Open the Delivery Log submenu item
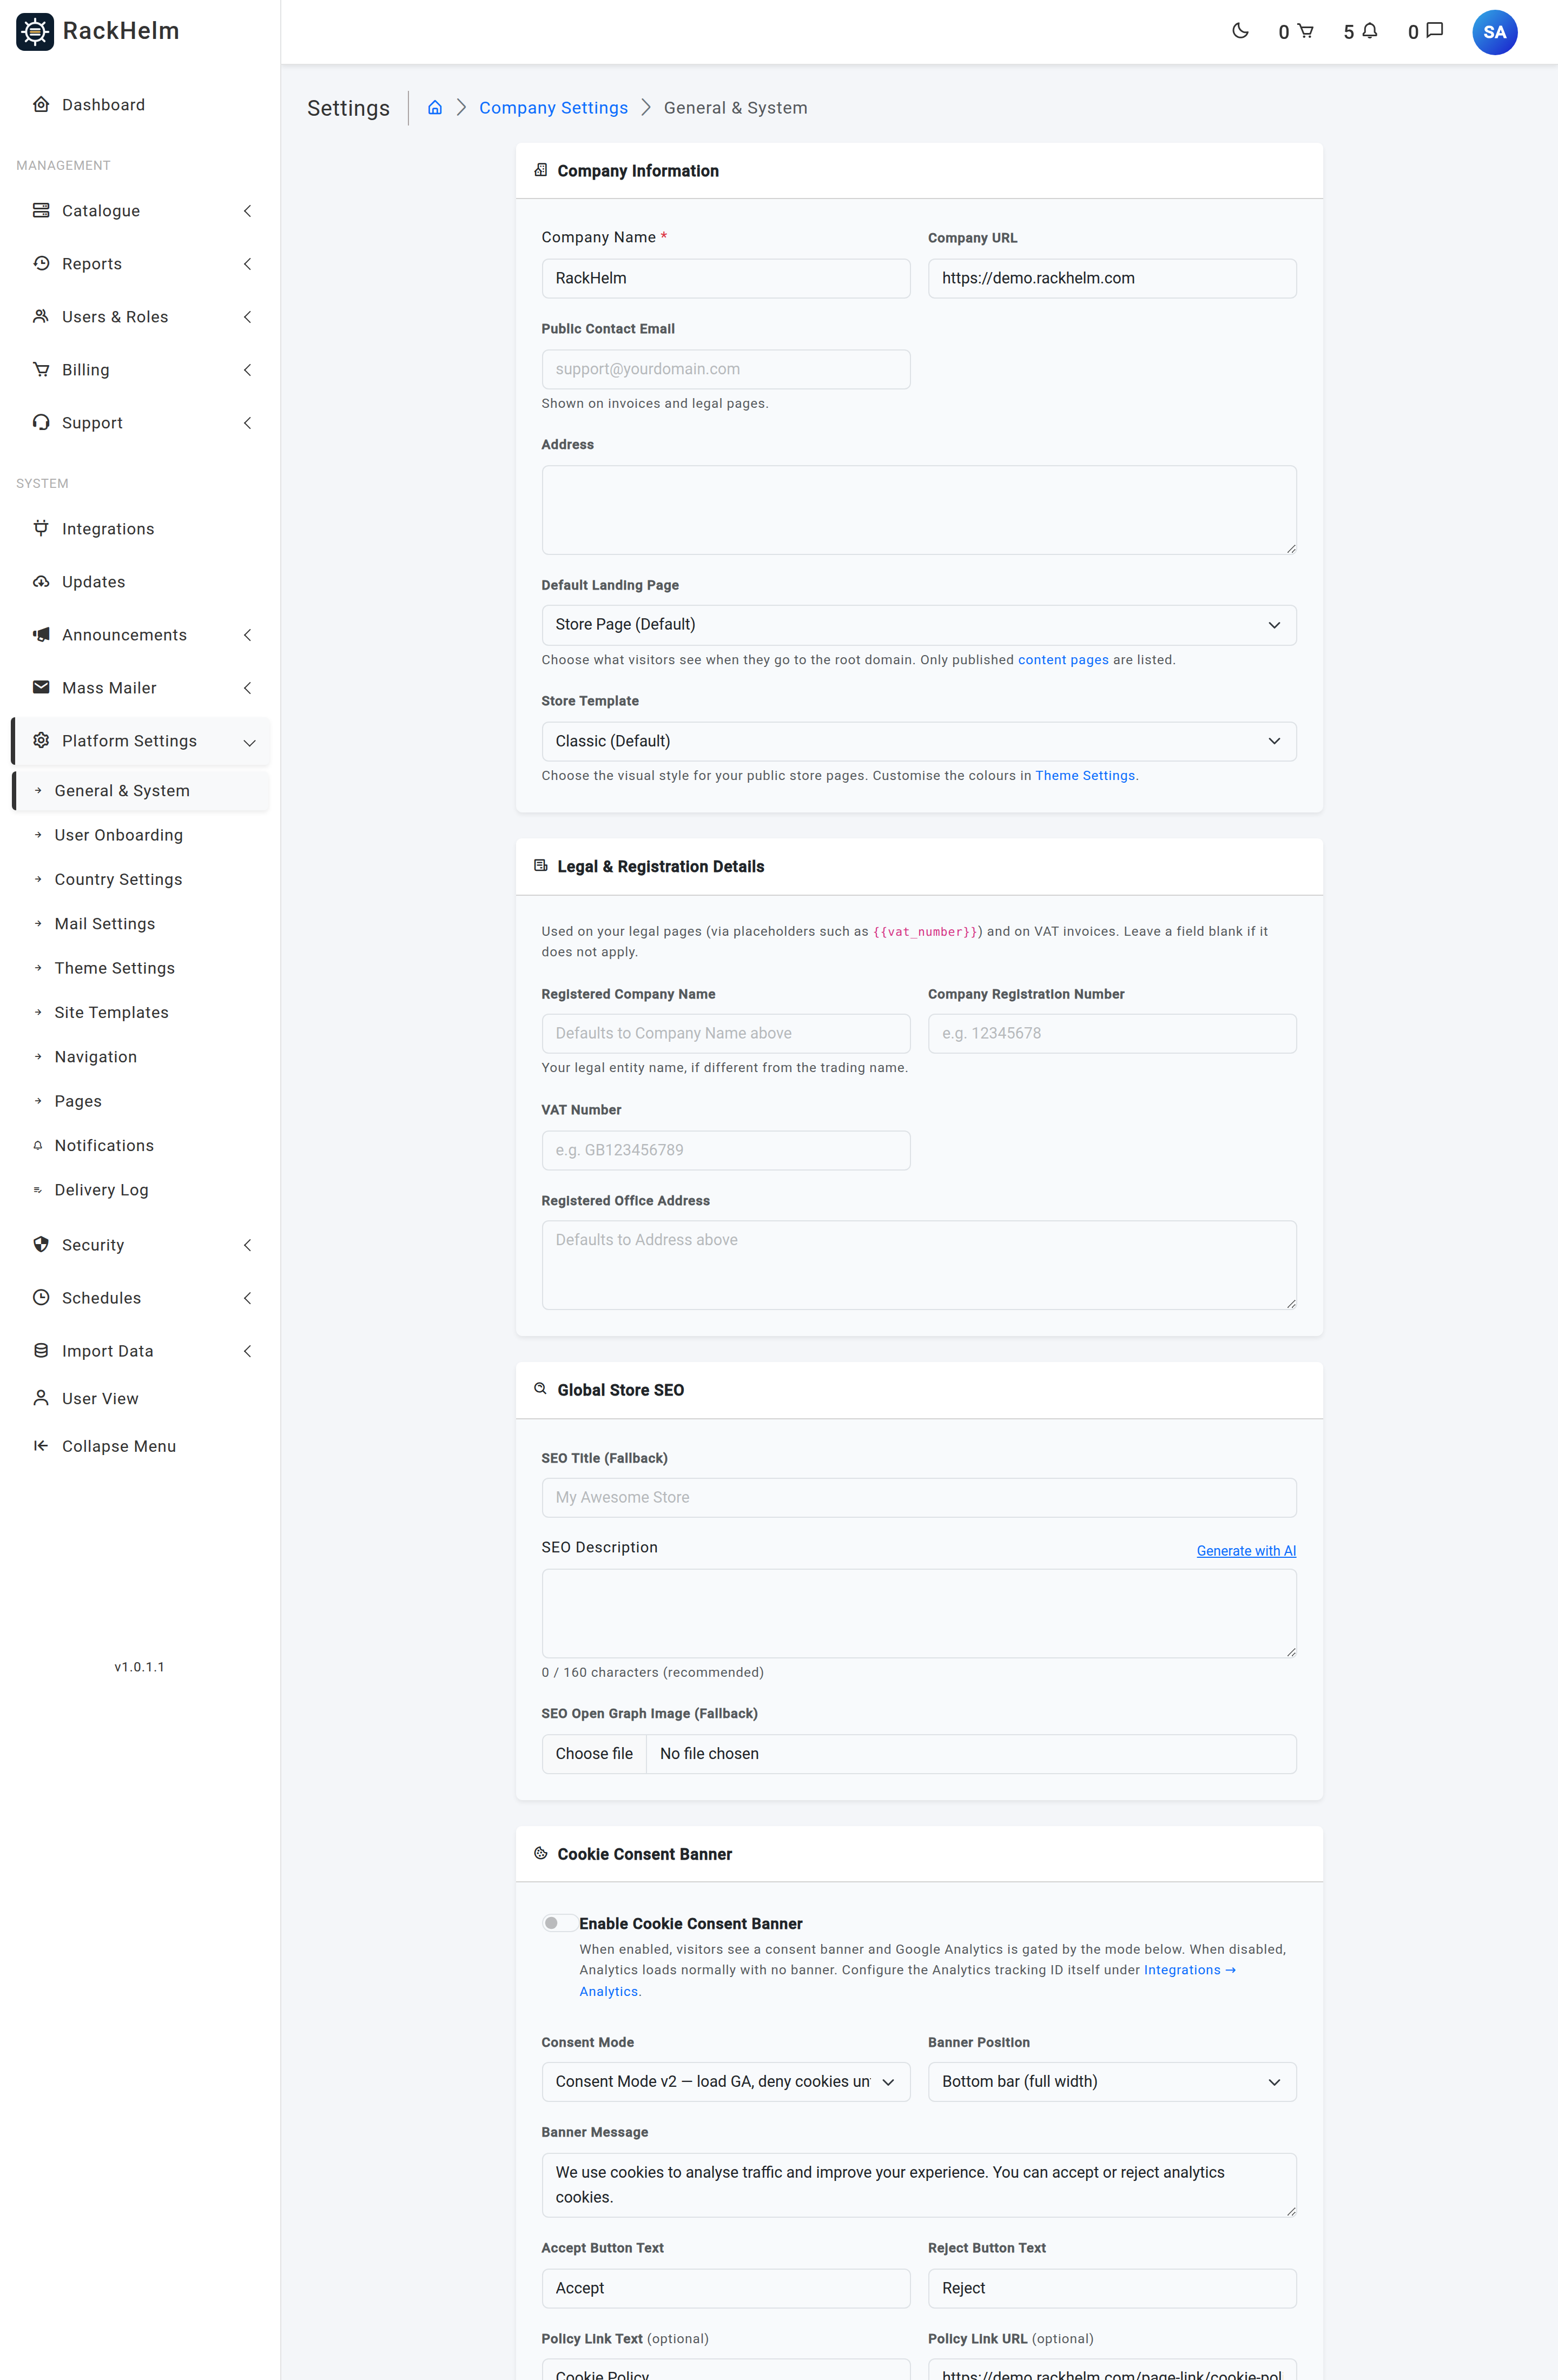The width and height of the screenshot is (1558, 2380). 140,1190
